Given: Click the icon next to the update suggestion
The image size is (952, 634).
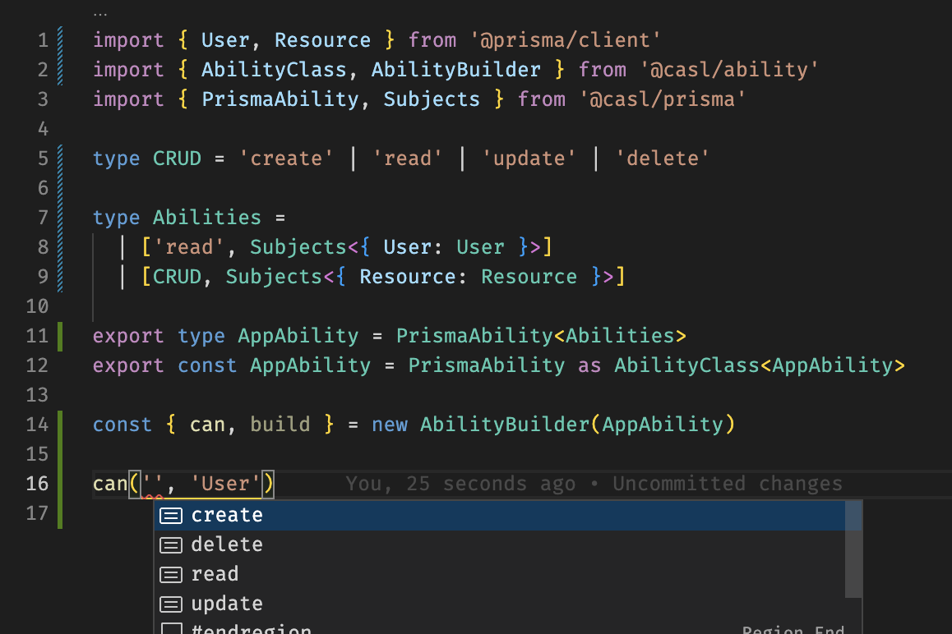Looking at the screenshot, I should click(x=170, y=604).
